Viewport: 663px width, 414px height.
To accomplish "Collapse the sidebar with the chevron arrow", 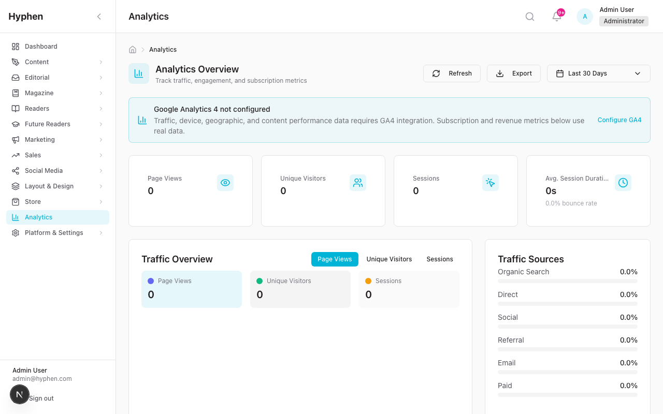I will pyautogui.click(x=99, y=16).
